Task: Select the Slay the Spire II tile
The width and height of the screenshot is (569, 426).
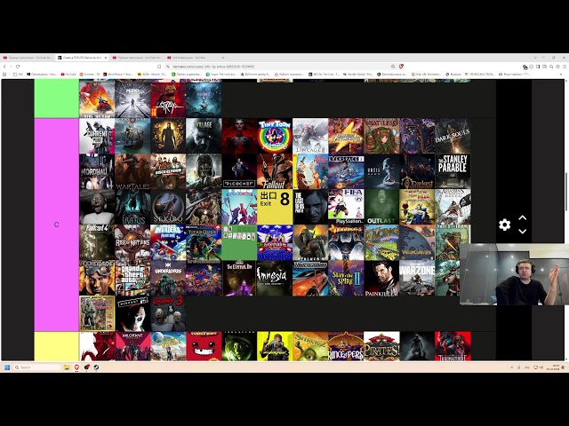Action: (x=346, y=278)
